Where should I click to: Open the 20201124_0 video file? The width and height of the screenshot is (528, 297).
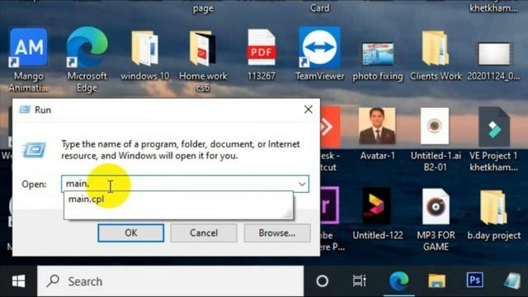click(493, 54)
